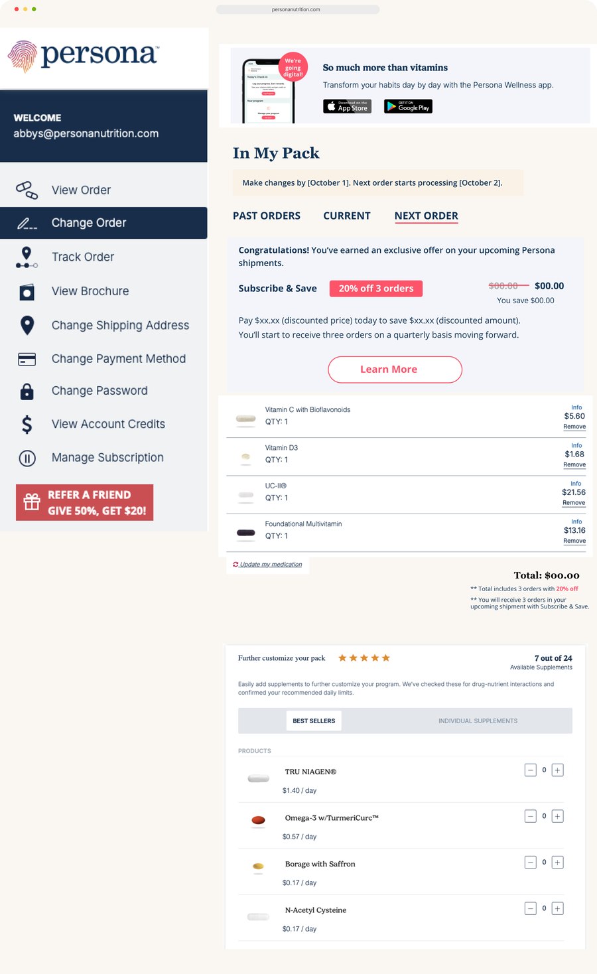Screen dimensions: 597x974
Task: Click the Change Payment Method card icon
Action: point(27,359)
